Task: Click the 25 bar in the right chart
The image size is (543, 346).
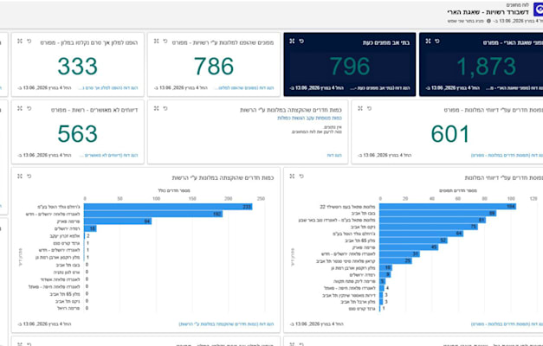Action: point(396,261)
